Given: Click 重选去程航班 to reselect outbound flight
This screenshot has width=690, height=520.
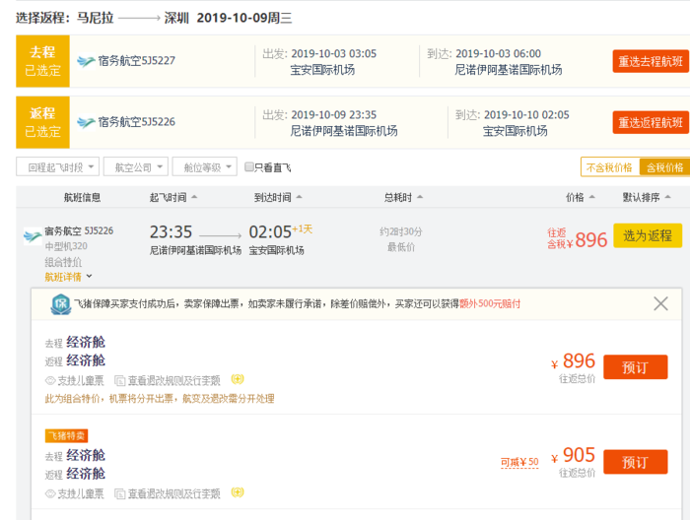Looking at the screenshot, I should point(651,61).
